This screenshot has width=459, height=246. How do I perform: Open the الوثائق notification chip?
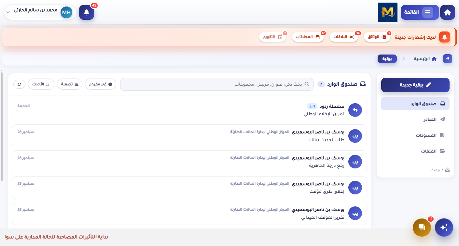[x=377, y=37]
